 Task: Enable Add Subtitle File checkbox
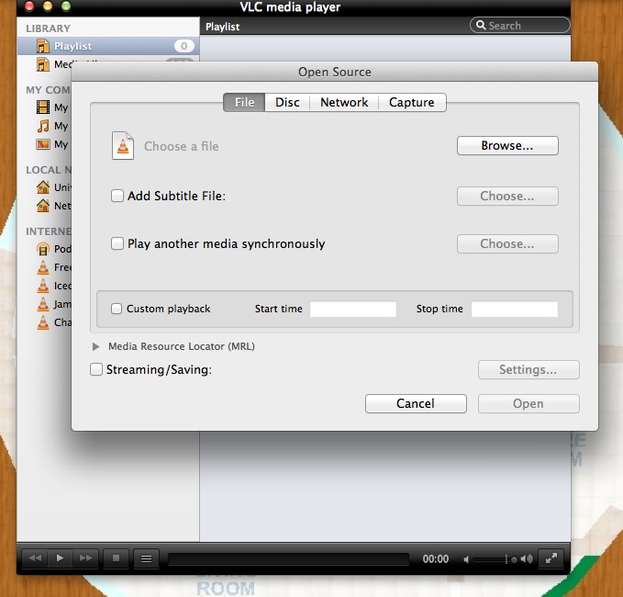(117, 196)
